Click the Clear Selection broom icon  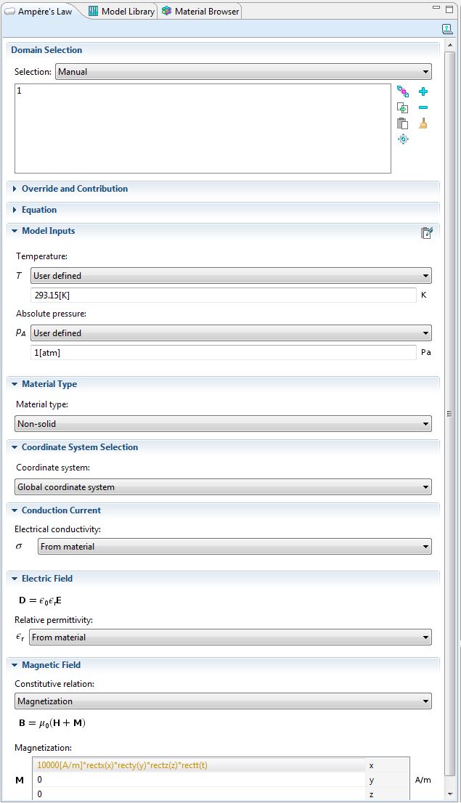tap(423, 123)
